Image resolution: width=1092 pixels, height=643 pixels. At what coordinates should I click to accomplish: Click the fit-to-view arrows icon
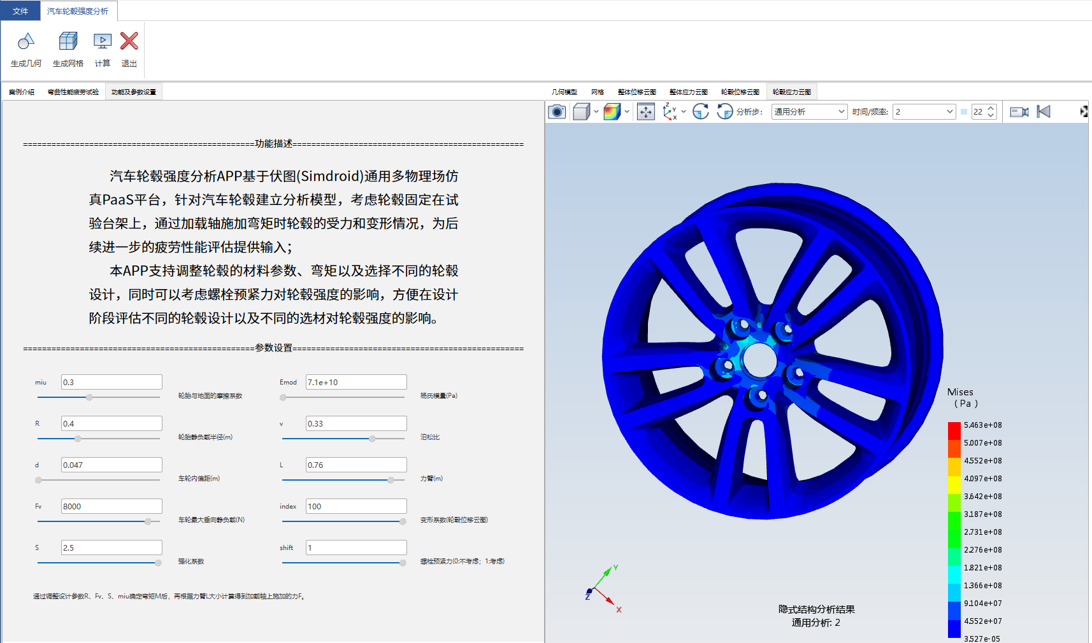pos(646,112)
